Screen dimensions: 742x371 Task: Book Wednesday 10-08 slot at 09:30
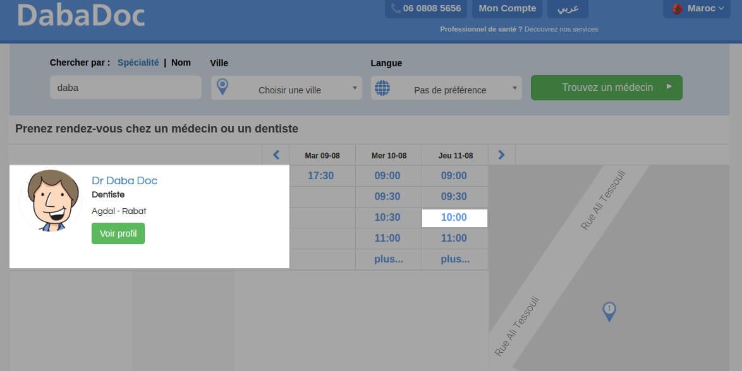tap(387, 197)
